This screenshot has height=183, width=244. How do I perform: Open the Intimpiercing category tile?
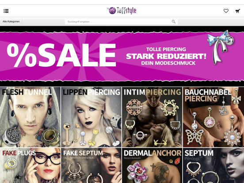click(x=152, y=117)
